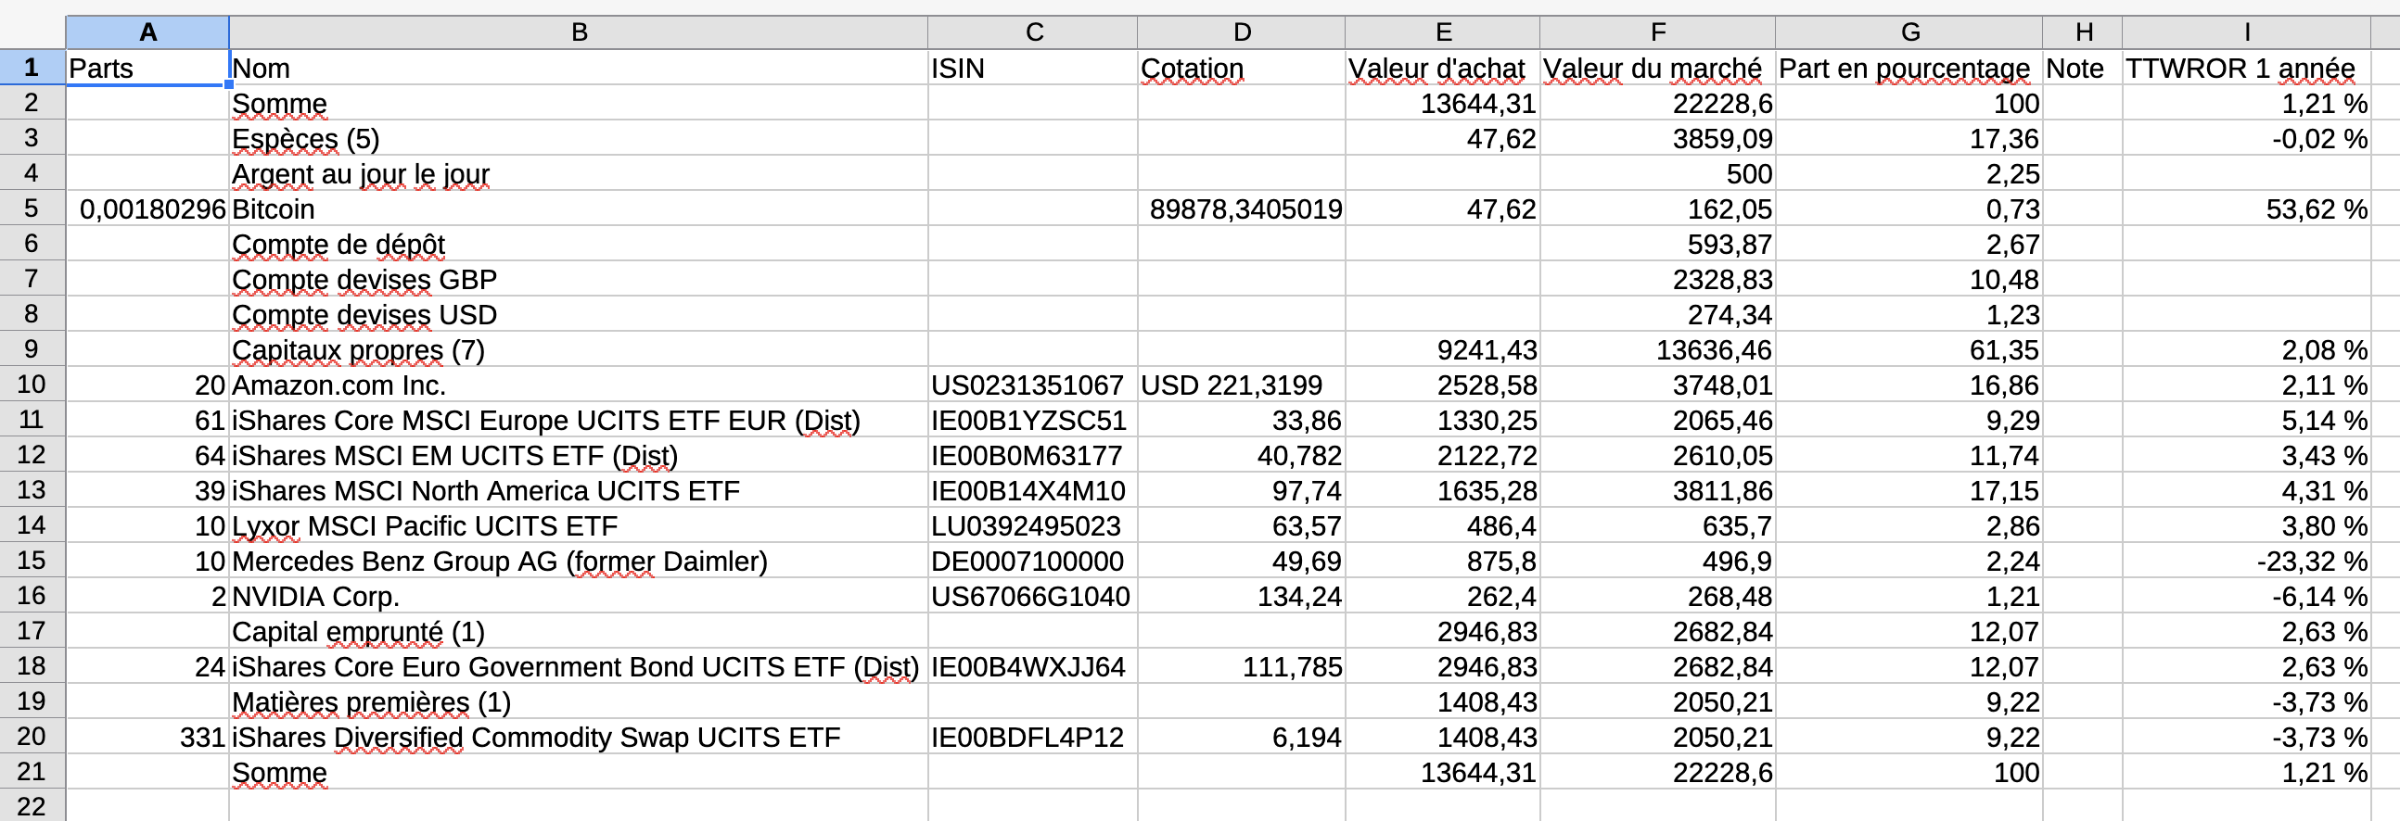Image resolution: width=2400 pixels, height=821 pixels.
Task: Select 'iShares MSCI North America UCITS ETF' cell
Action: 579,490
